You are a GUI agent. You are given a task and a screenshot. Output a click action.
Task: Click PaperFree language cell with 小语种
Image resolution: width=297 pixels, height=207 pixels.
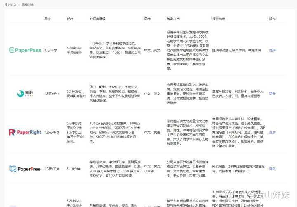tap(153, 169)
